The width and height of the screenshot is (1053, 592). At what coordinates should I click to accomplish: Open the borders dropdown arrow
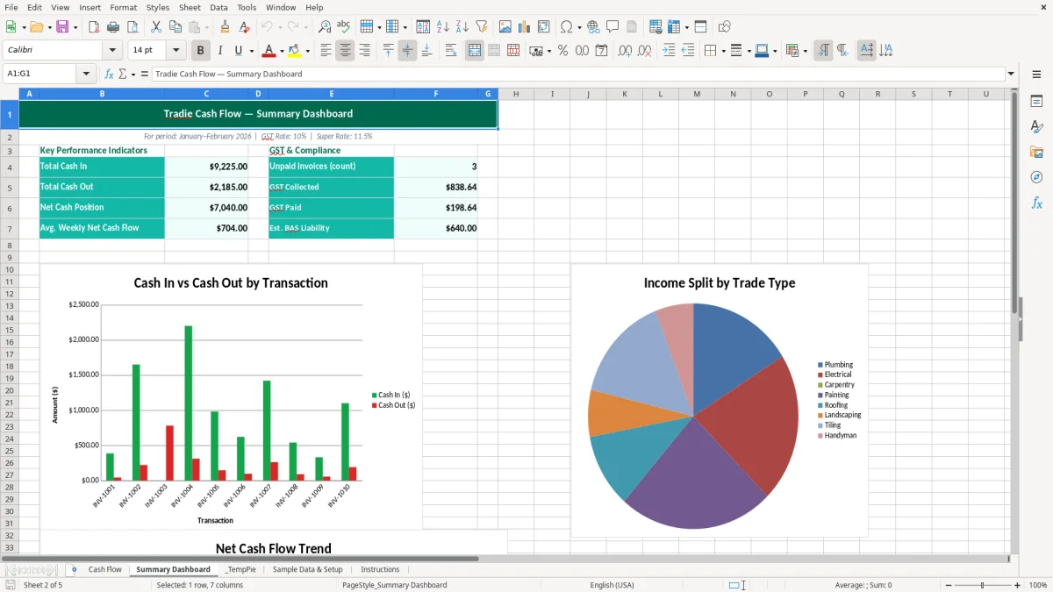[x=722, y=51]
